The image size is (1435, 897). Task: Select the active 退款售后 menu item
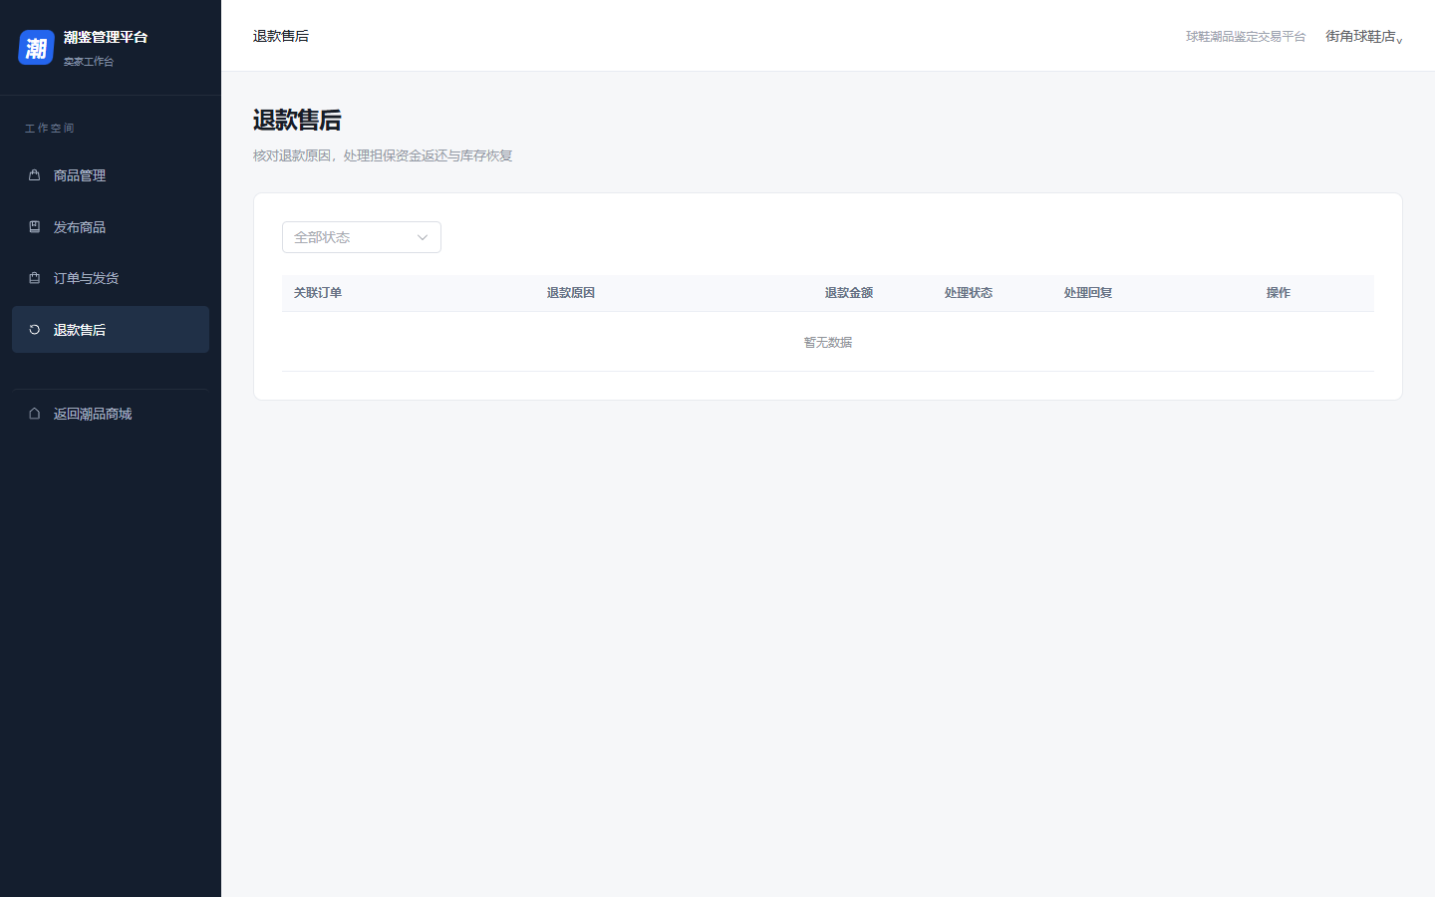111,330
